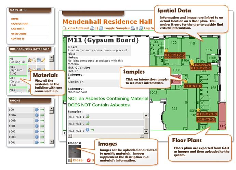Click the View Material link
Viewport: 236px width, 170px height.
tap(78, 28)
